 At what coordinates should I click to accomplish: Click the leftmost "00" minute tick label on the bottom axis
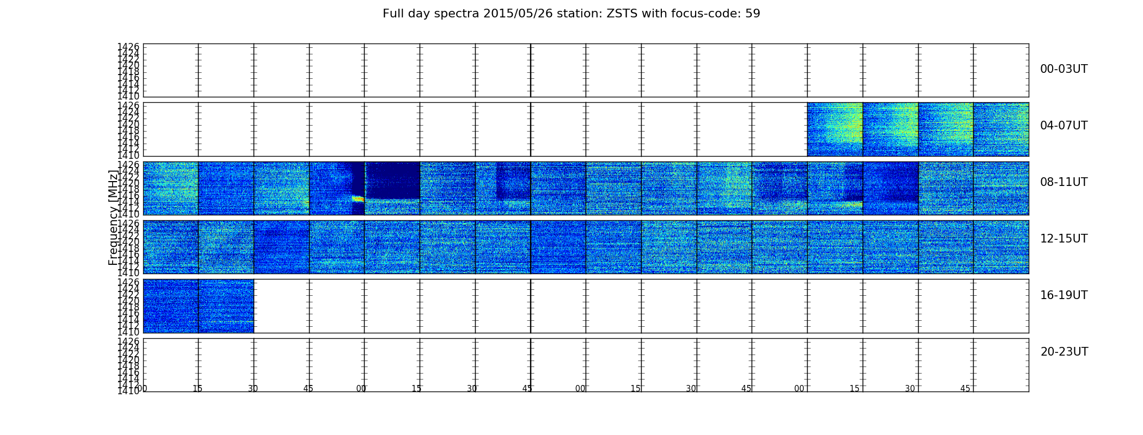(142, 388)
